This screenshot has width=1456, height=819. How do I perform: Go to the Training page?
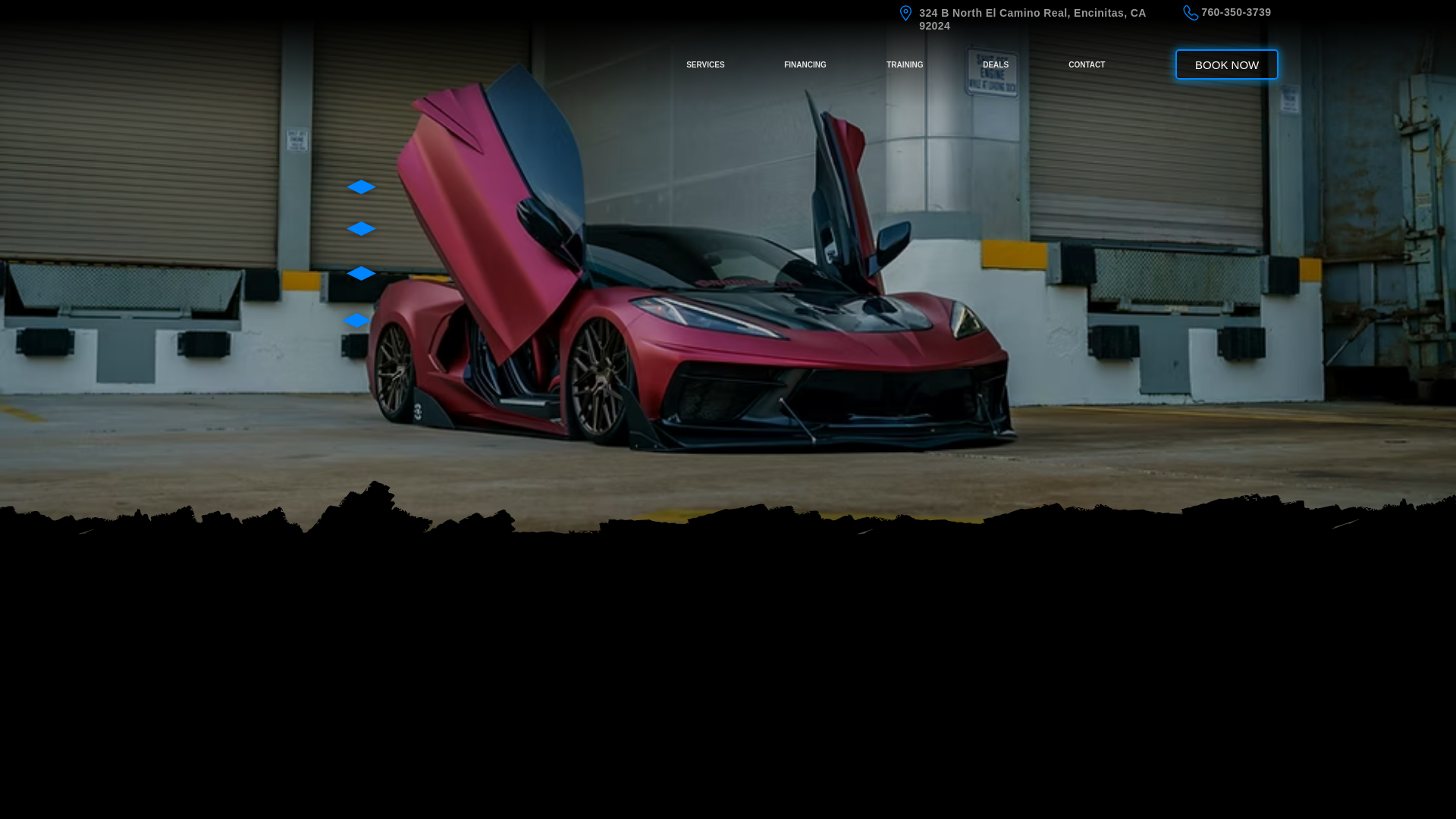pyautogui.click(x=905, y=65)
